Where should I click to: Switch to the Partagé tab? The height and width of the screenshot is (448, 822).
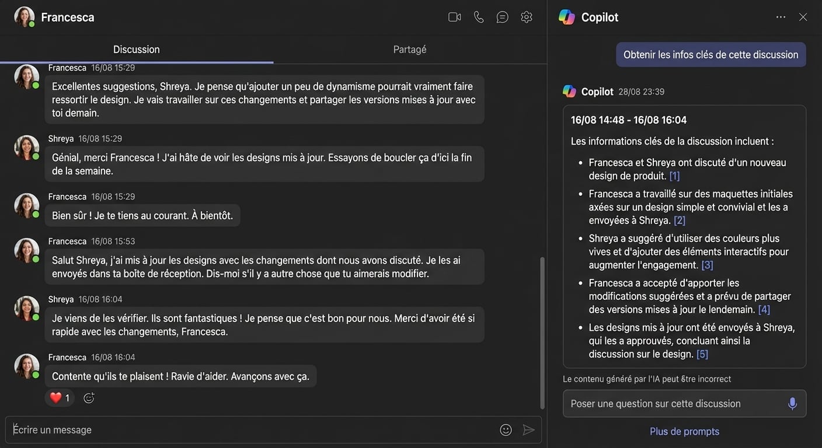point(409,49)
